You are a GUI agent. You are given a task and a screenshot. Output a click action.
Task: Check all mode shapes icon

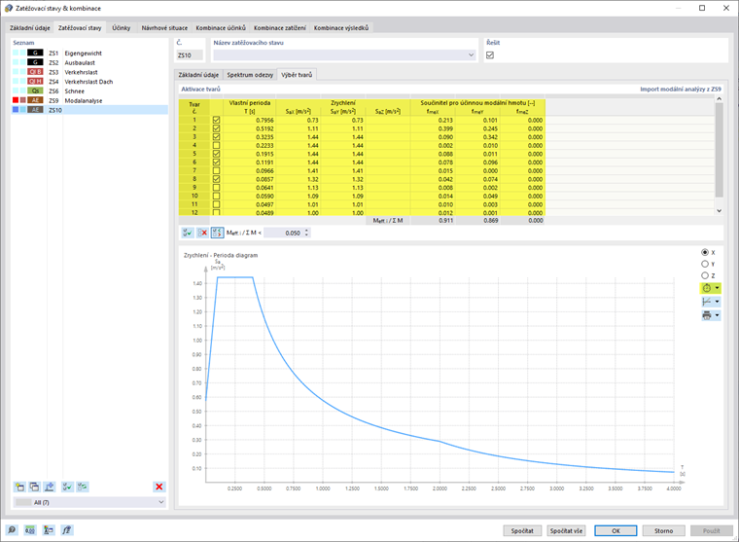(x=188, y=233)
